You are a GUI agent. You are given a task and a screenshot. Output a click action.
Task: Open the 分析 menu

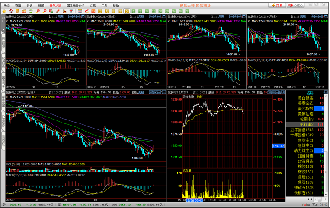tap(29, 6)
